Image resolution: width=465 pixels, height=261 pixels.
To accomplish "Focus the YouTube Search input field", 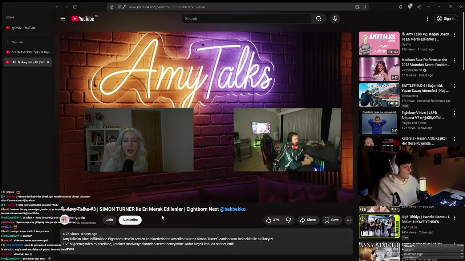I will pos(247,19).
